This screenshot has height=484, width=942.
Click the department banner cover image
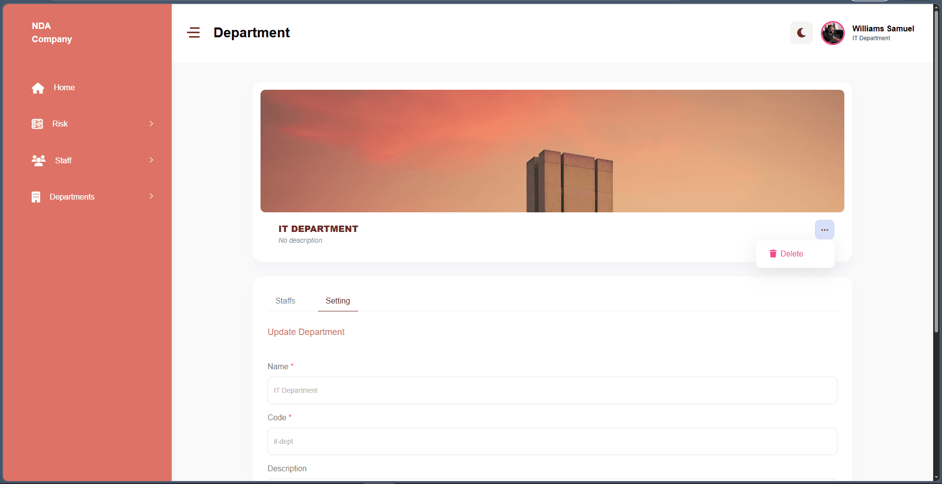pyautogui.click(x=552, y=151)
